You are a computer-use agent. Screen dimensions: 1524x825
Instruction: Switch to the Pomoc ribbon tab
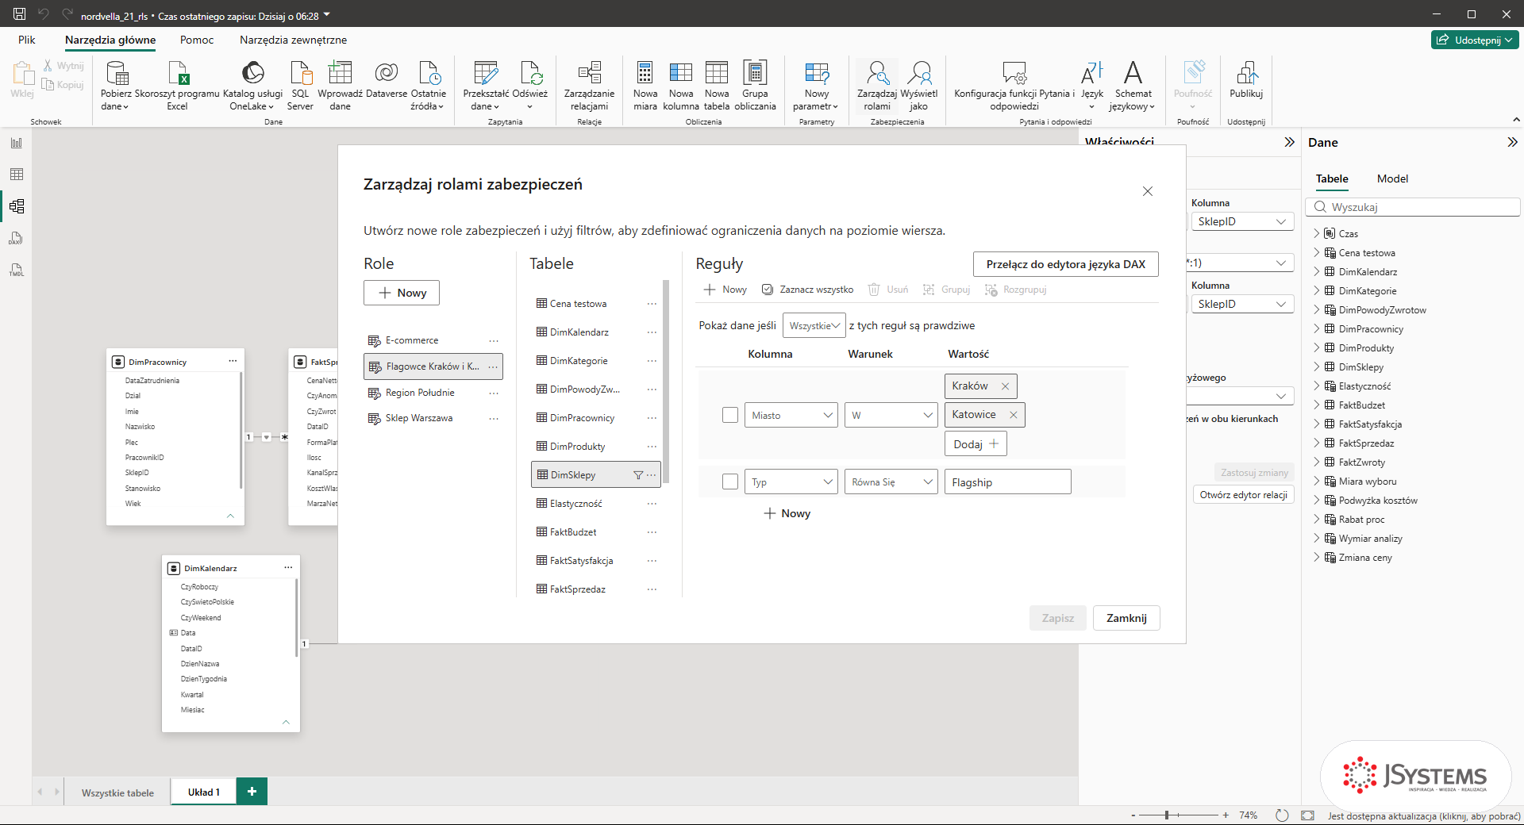[197, 40]
